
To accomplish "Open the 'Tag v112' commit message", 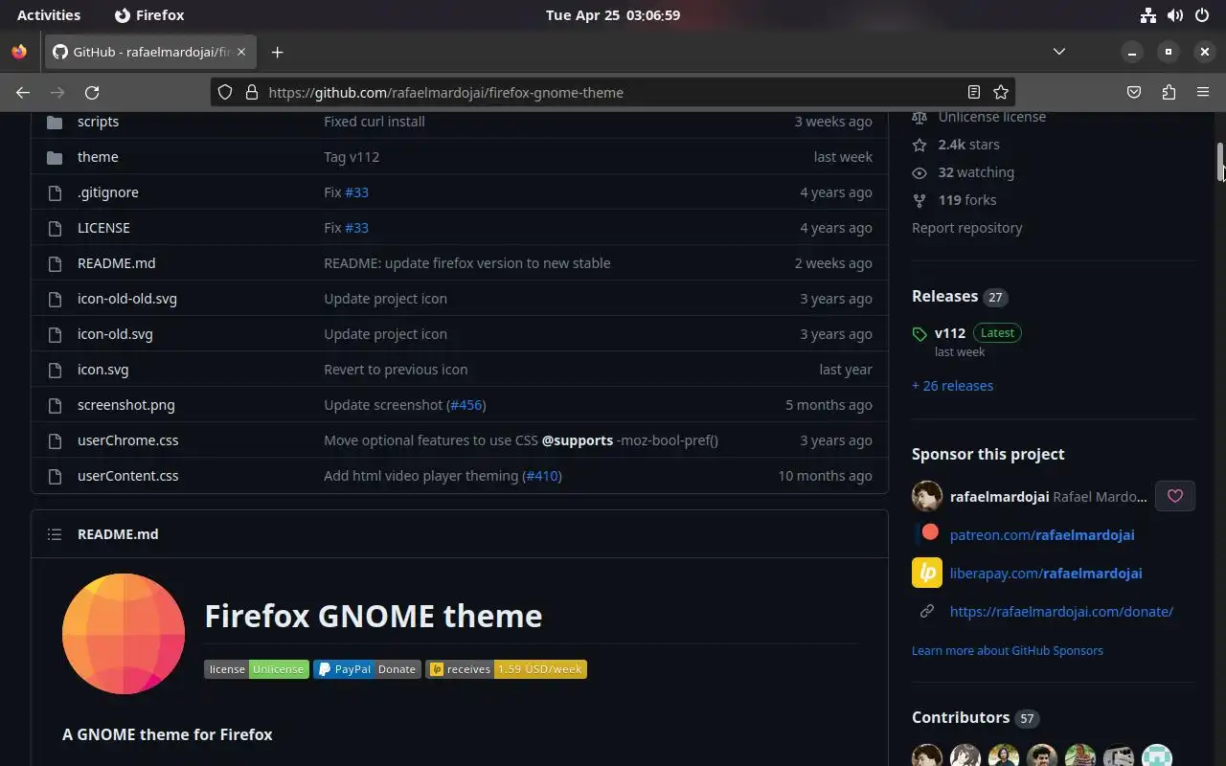I will 352,157.
